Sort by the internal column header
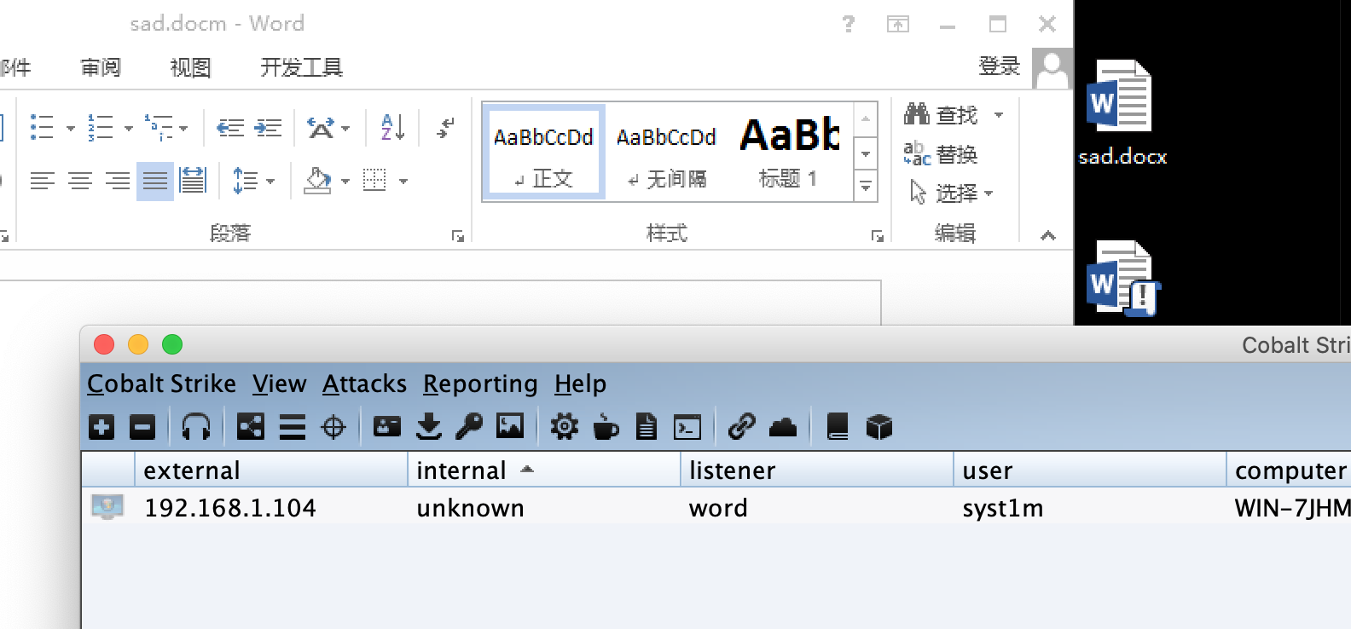 tap(544, 470)
